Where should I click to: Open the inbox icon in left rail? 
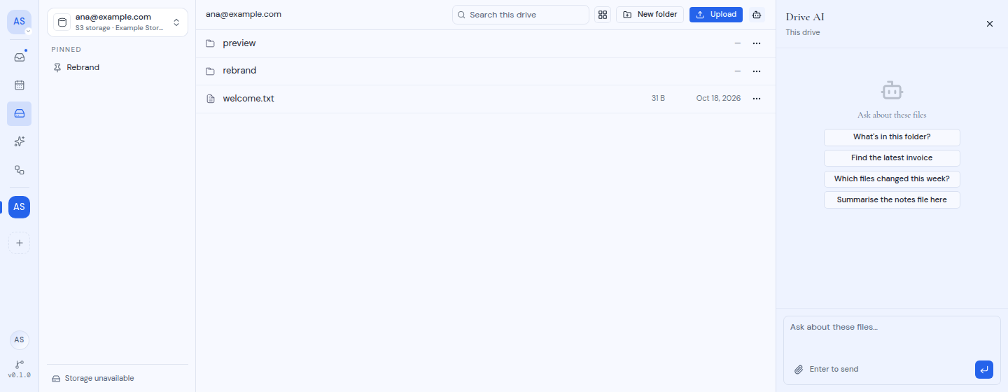(x=20, y=57)
